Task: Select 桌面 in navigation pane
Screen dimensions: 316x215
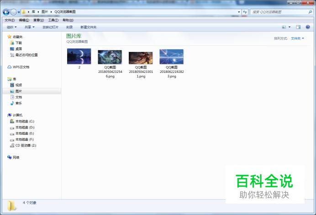Action: 19,49
